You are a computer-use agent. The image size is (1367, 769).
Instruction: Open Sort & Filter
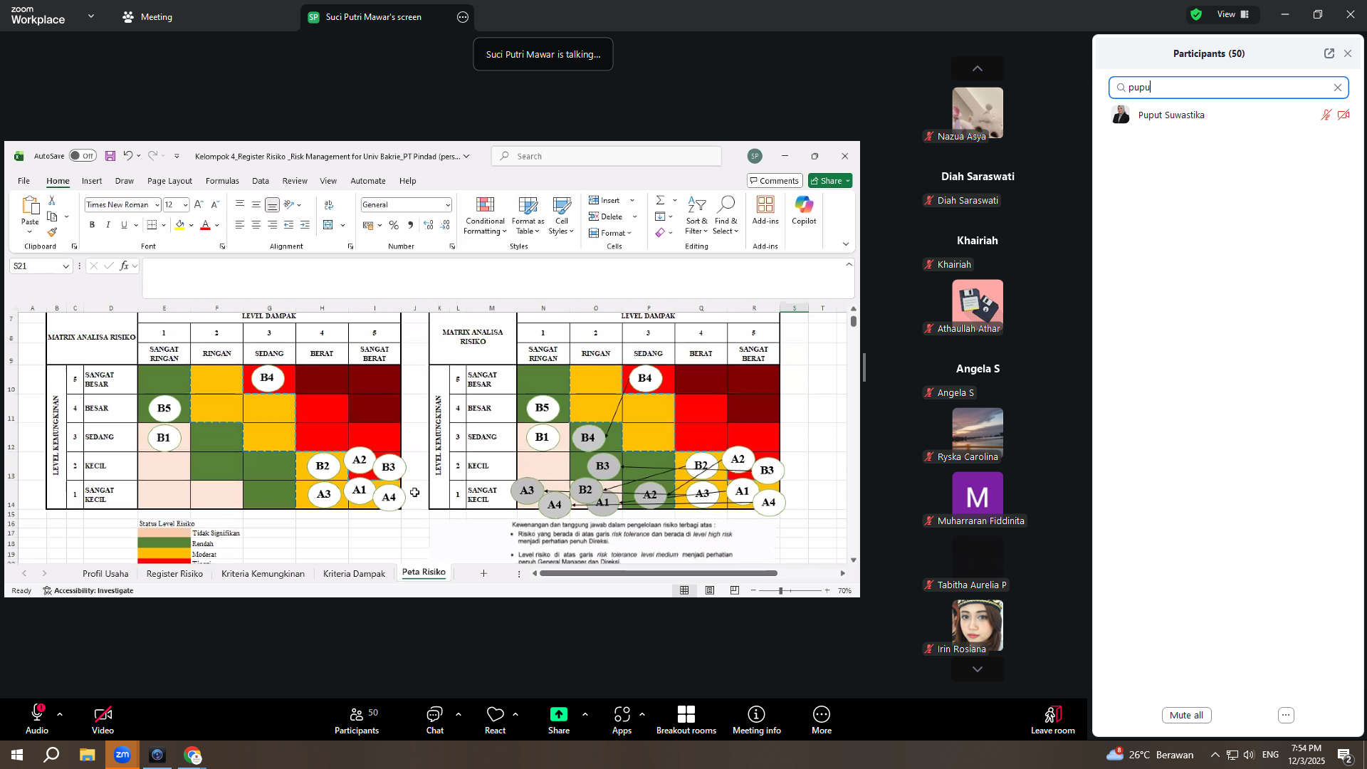tap(696, 215)
